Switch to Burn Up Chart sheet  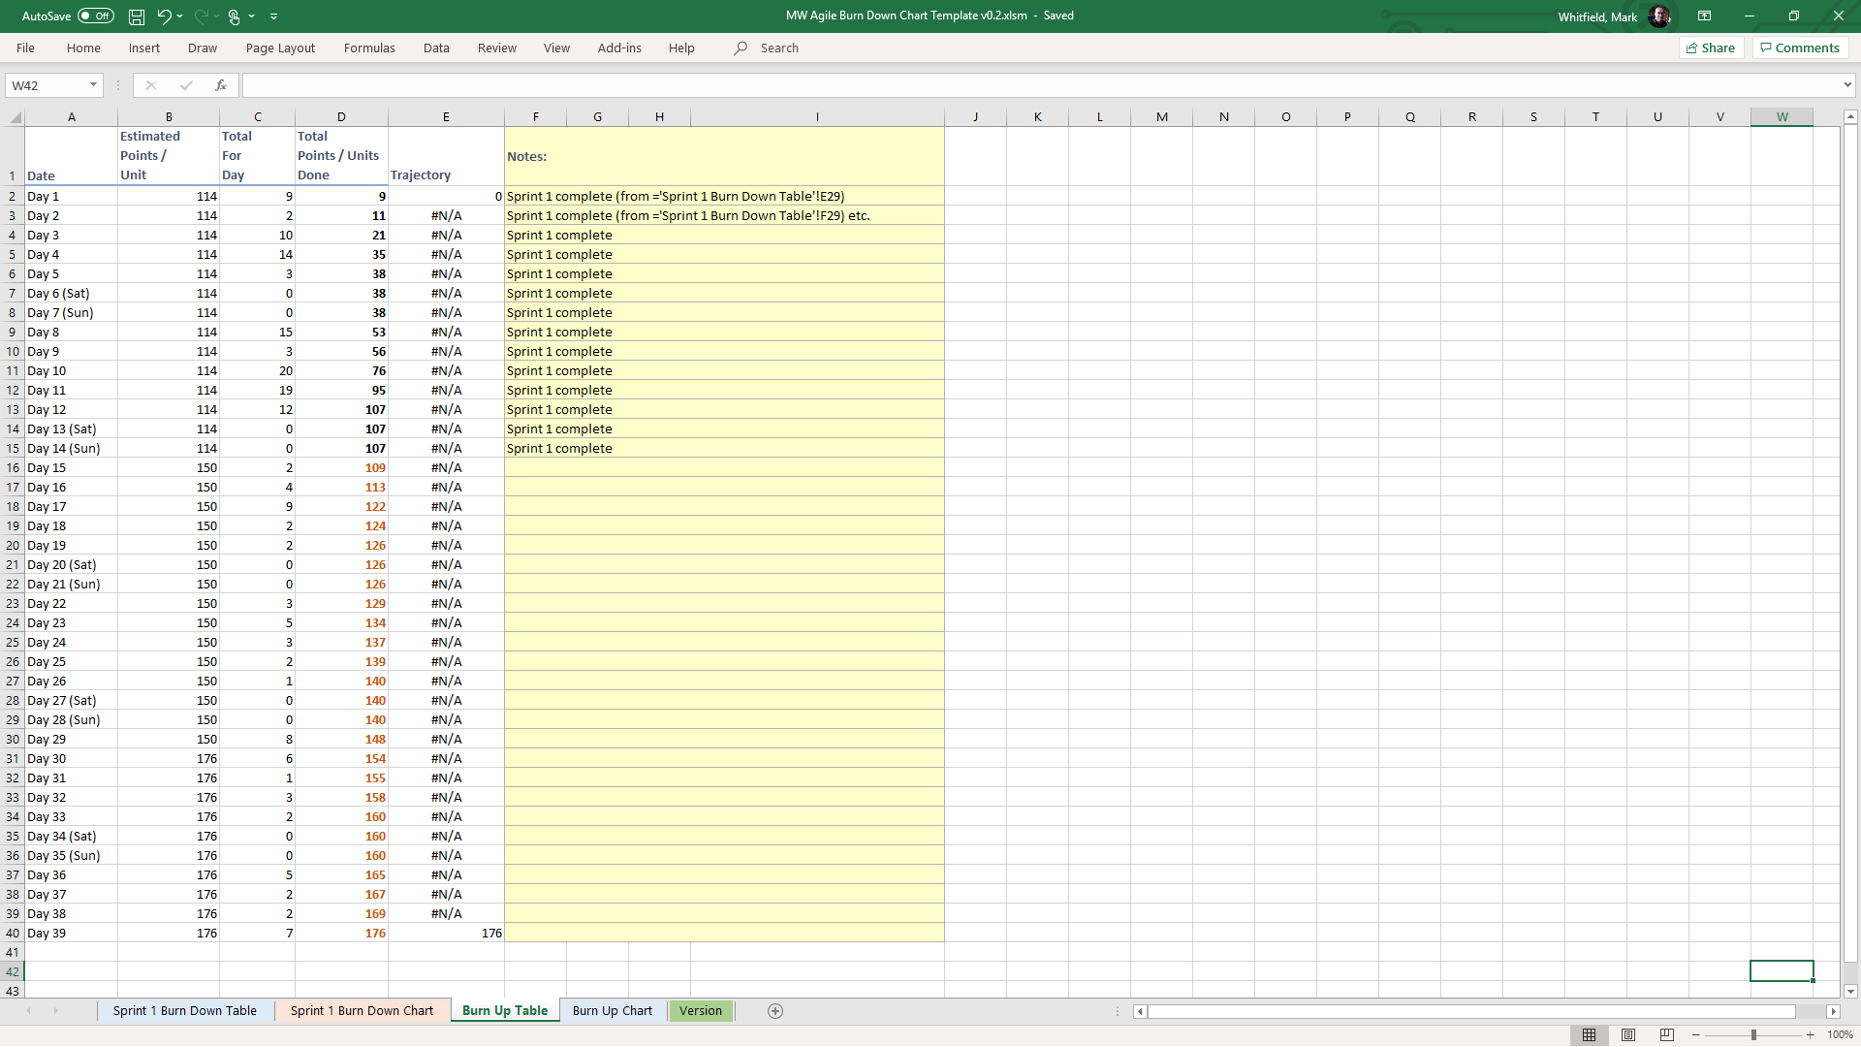(612, 1011)
